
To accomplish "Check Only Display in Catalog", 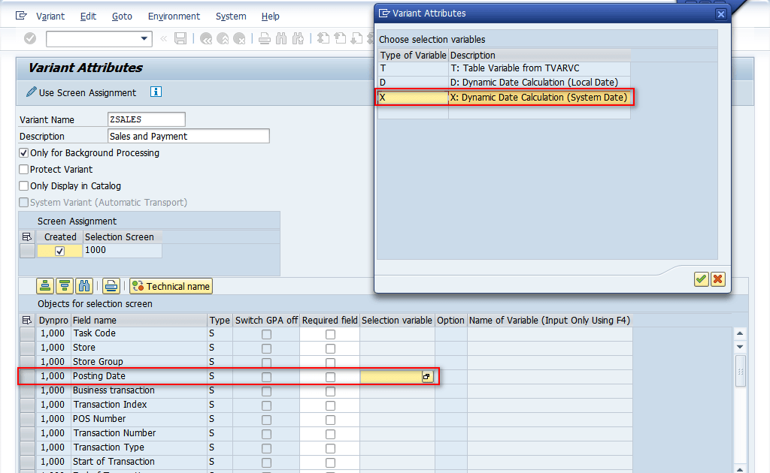I will point(24,186).
